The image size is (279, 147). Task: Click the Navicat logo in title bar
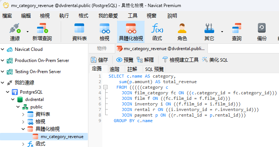(6, 5)
